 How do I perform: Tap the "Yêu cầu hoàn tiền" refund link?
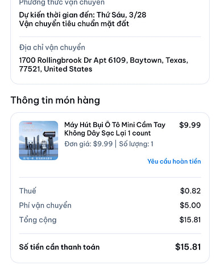tap(174, 161)
